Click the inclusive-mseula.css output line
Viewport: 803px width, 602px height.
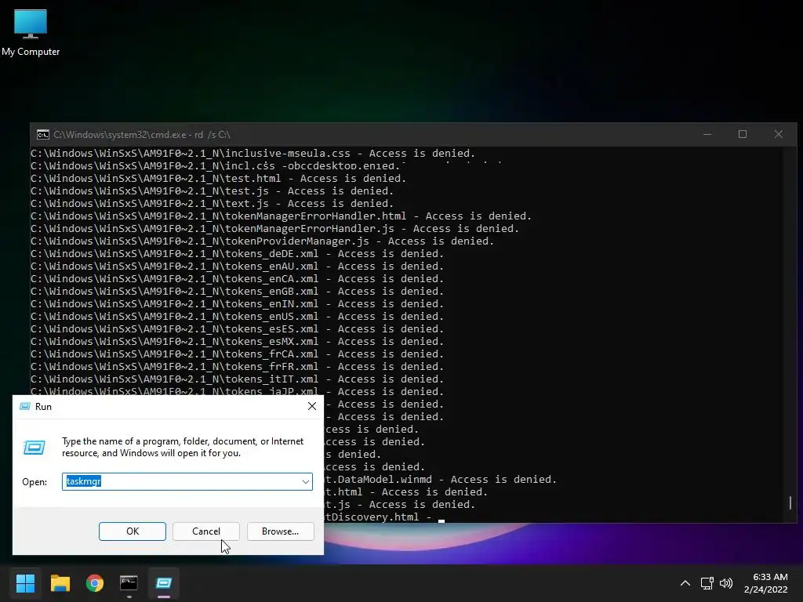click(253, 153)
